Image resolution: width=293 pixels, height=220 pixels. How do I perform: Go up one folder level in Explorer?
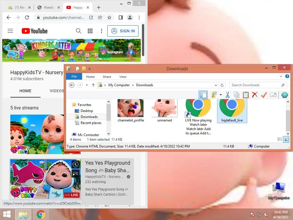pos(93,85)
